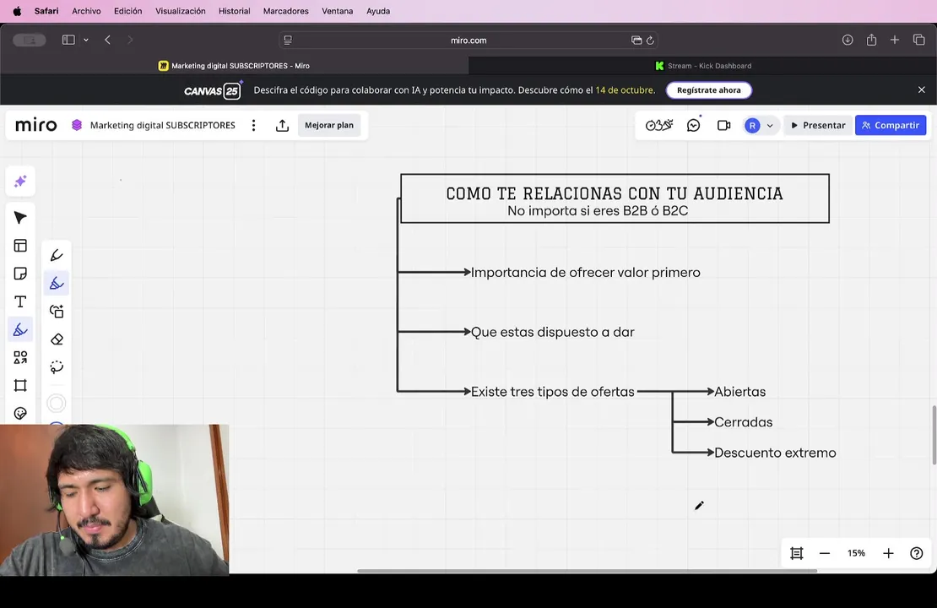This screenshot has height=608, width=937.
Task: Click the horizontal canvas scrollbar
Action: click(x=587, y=571)
